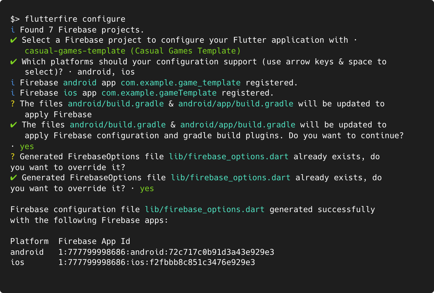Click the yellow question mark before 'The files'
The height and width of the screenshot is (293, 434).
13,104
